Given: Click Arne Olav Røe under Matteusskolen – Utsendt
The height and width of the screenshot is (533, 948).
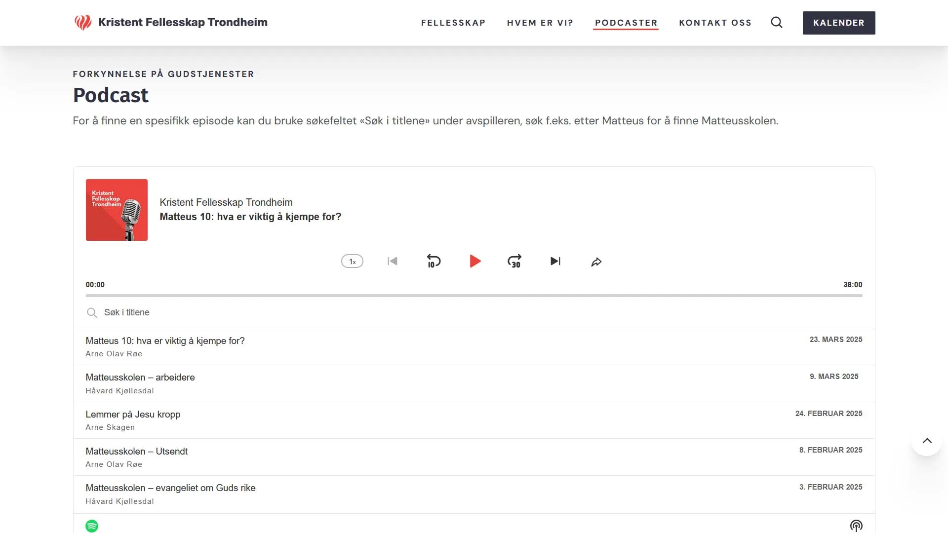Looking at the screenshot, I should click(114, 464).
